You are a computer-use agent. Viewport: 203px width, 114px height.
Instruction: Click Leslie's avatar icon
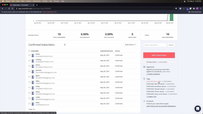click(33, 98)
